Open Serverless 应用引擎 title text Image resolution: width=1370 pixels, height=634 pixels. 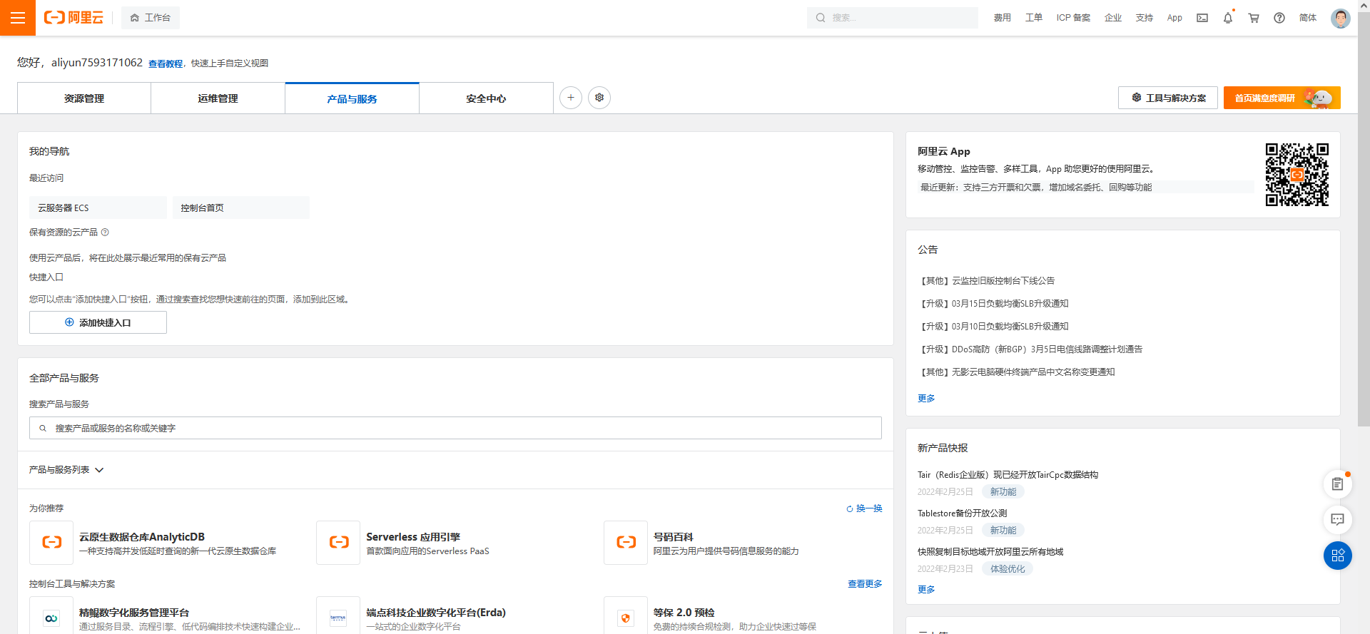pyautogui.click(x=413, y=537)
